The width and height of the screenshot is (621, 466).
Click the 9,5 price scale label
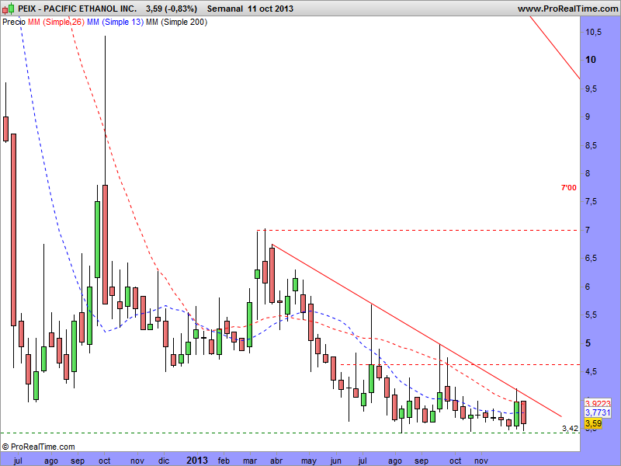tap(592, 89)
